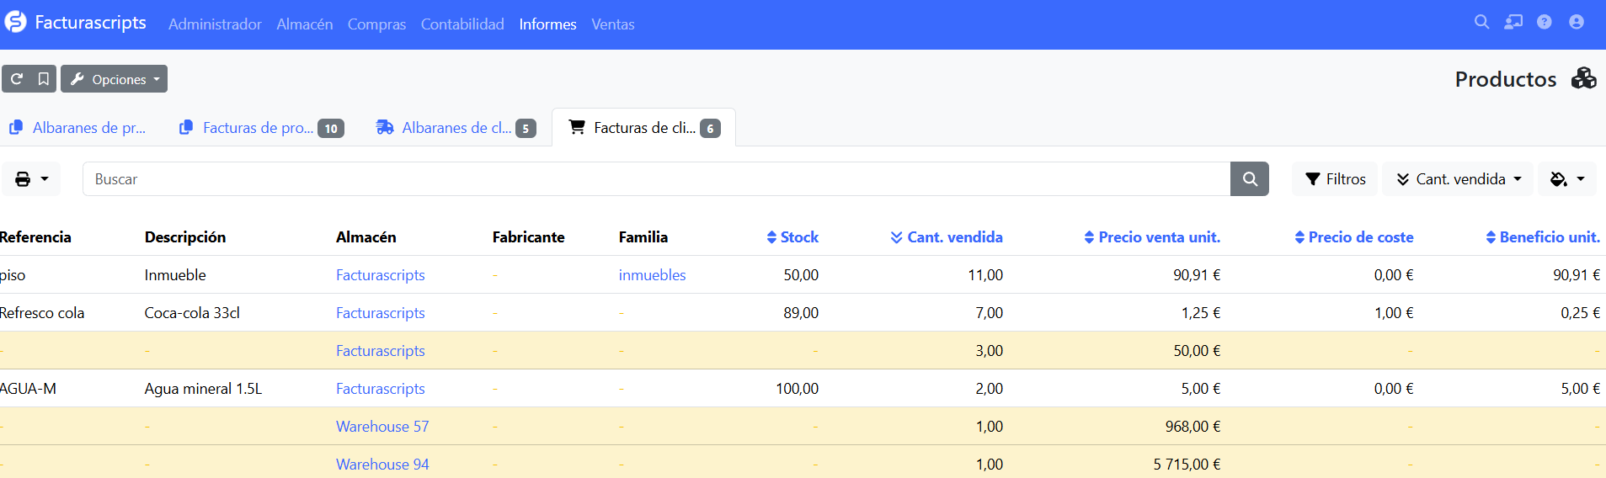Image resolution: width=1606 pixels, height=478 pixels.
Task: Click the Descripción column header
Action: [185, 237]
